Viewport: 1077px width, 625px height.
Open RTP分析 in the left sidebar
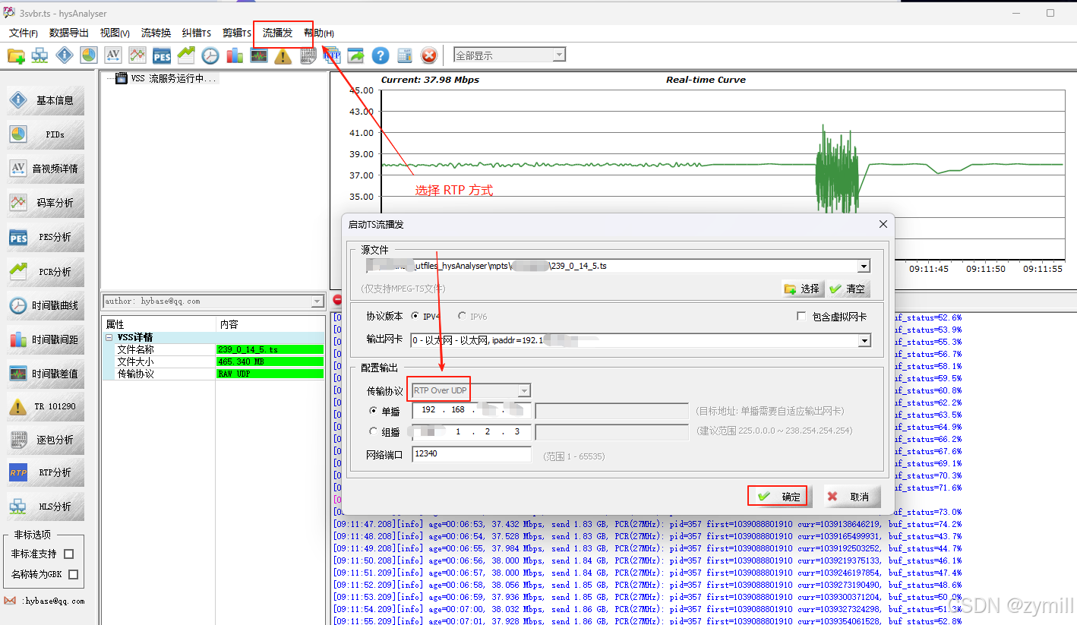pyautogui.click(x=46, y=472)
